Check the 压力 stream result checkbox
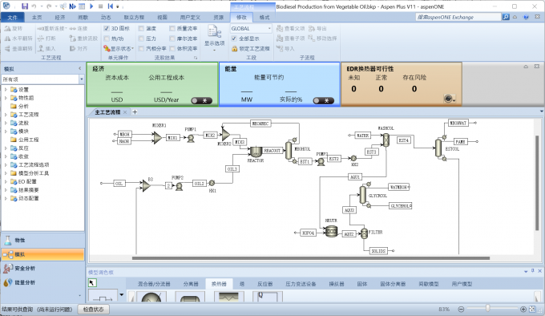 click(141, 38)
